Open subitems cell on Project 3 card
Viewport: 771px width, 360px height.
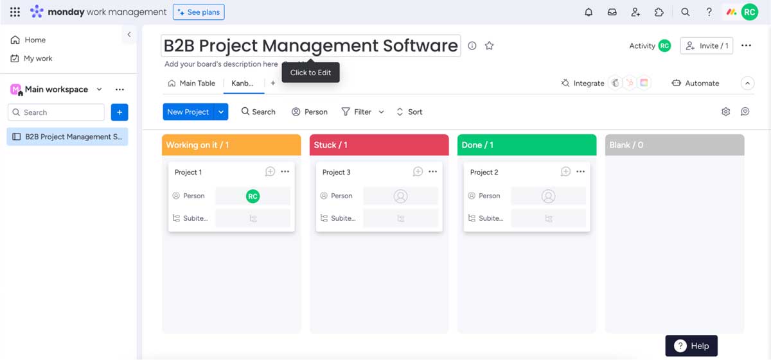click(401, 218)
